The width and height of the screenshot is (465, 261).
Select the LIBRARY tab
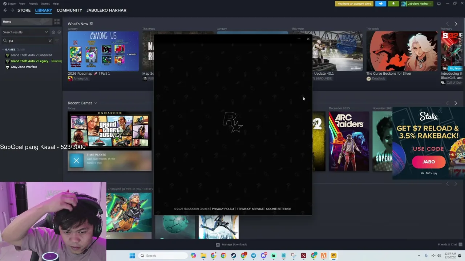pos(44,10)
